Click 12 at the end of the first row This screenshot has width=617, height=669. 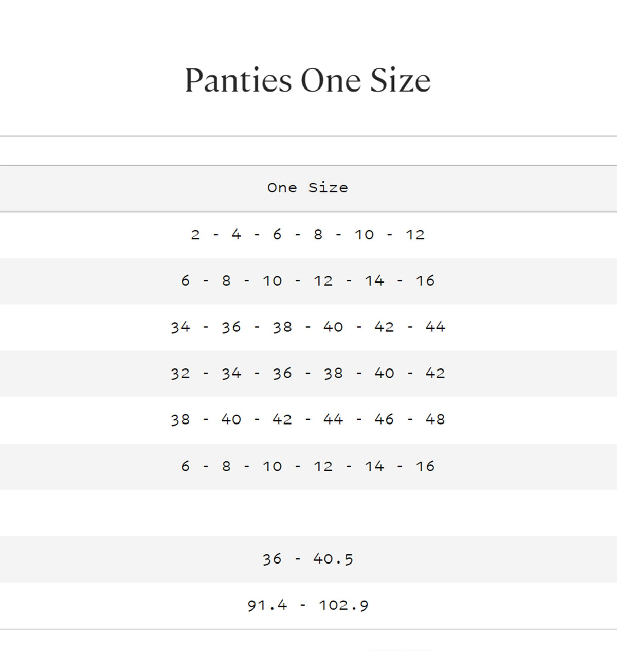coord(415,235)
